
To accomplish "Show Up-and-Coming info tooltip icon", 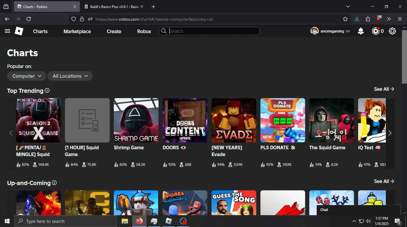I will pos(54,183).
